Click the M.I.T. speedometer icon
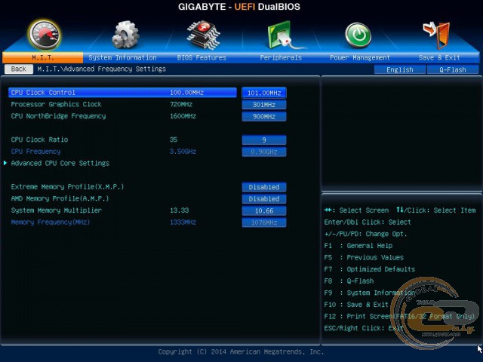The image size is (483, 362). (x=45, y=35)
